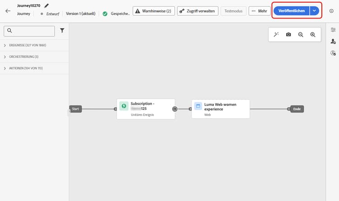Go back using the left arrow icon

pyautogui.click(x=8, y=11)
